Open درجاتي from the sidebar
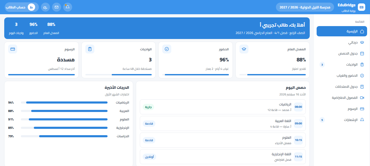Viewport: 370px width, 166px height. 342,42
